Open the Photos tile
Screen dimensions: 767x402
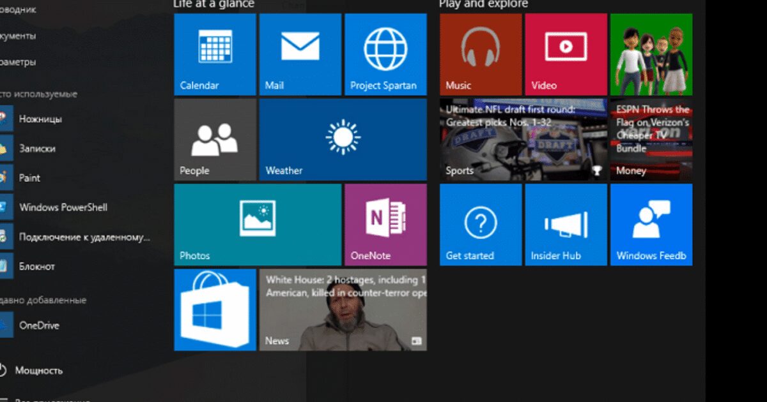(258, 225)
